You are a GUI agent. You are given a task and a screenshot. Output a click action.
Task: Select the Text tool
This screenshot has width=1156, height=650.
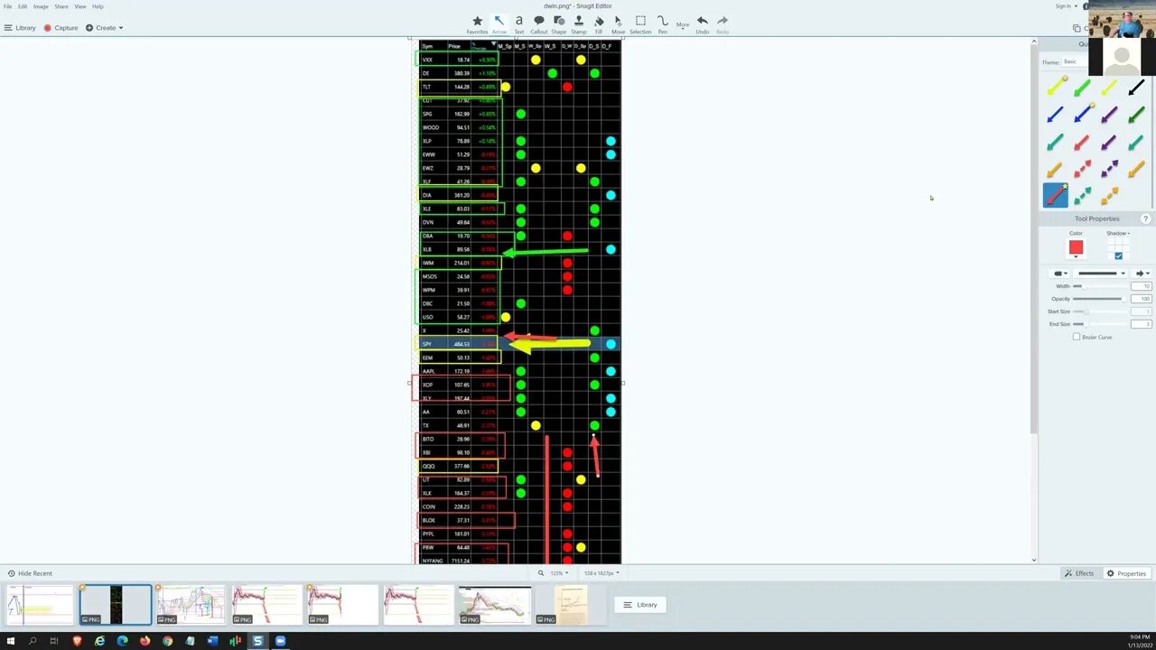(518, 24)
